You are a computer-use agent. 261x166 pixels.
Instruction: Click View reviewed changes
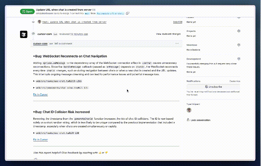168,34
